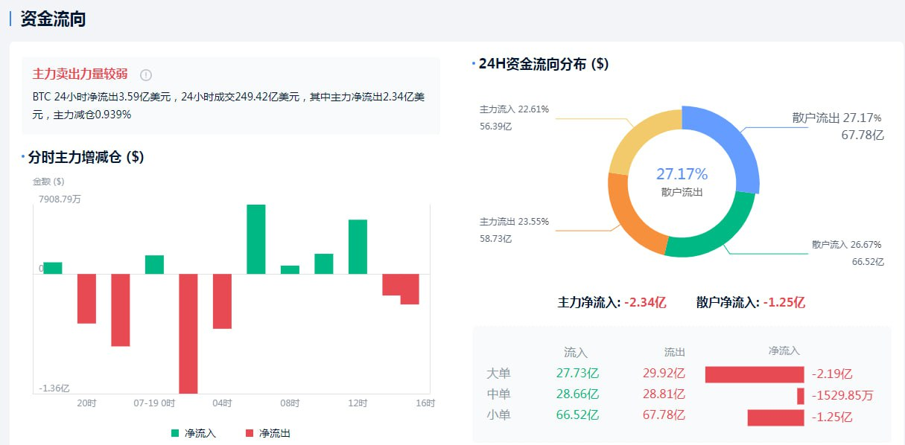Click the info icon beside 主力卖出力量较弱
This screenshot has height=445, width=905.
pyautogui.click(x=146, y=74)
